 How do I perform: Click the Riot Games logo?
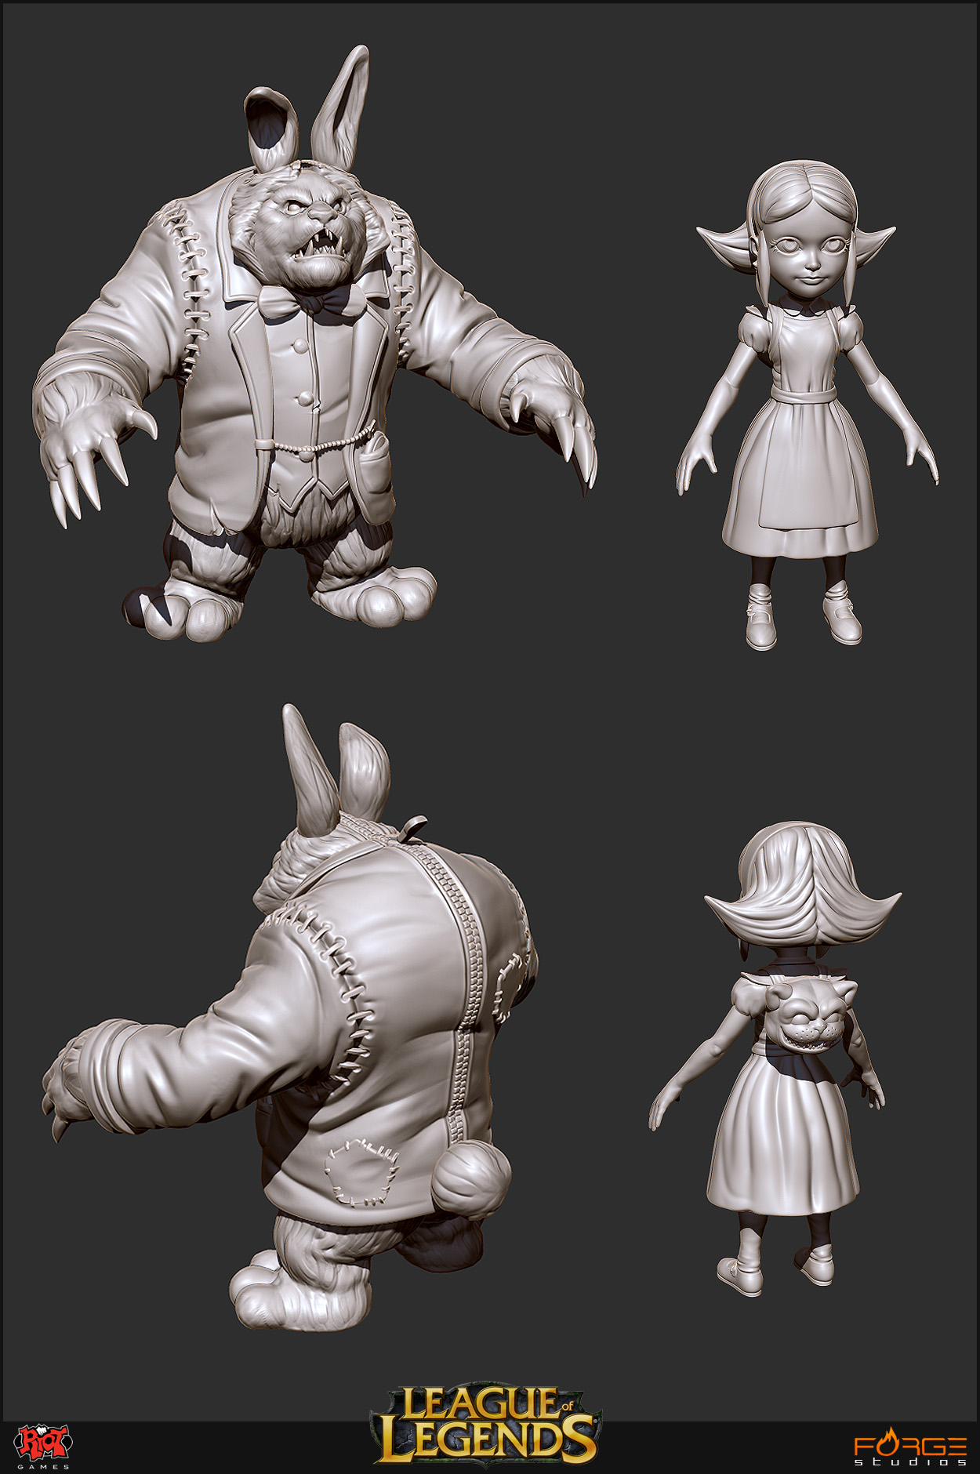[x=44, y=1447]
